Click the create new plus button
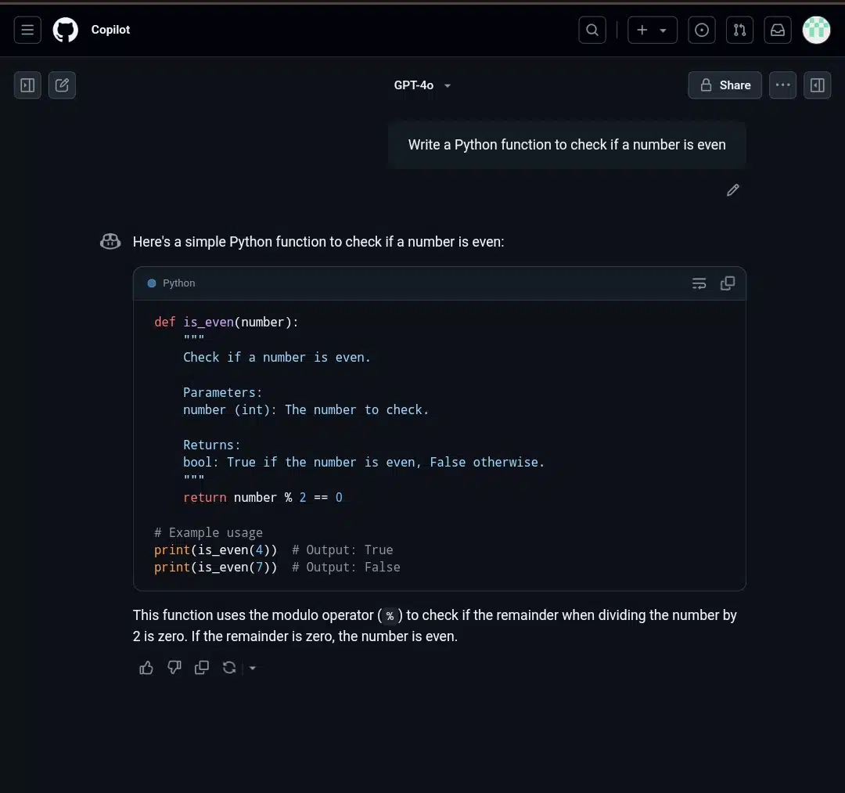The image size is (845, 793). [x=642, y=31]
